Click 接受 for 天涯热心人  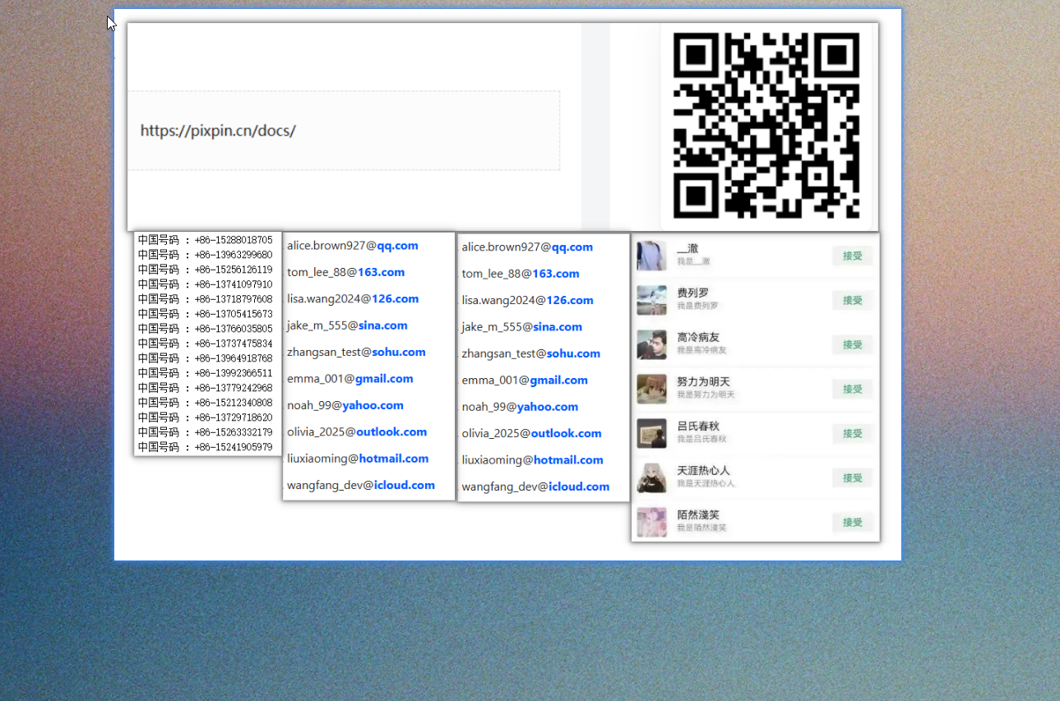click(852, 478)
